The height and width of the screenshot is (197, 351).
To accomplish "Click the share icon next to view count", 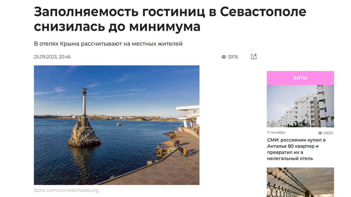I will pyautogui.click(x=254, y=57).
